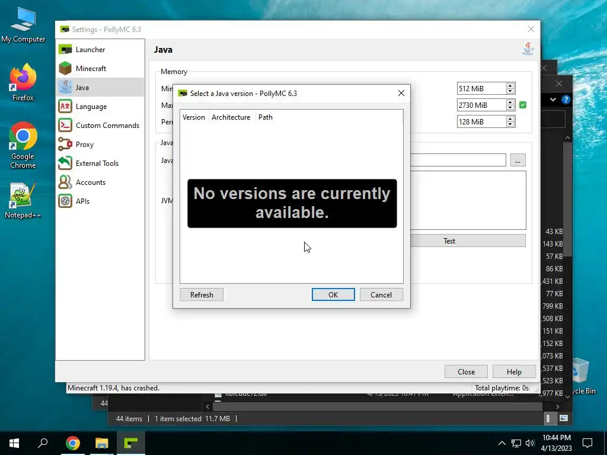Expand File Explorer ribbon chevron

(x=553, y=100)
